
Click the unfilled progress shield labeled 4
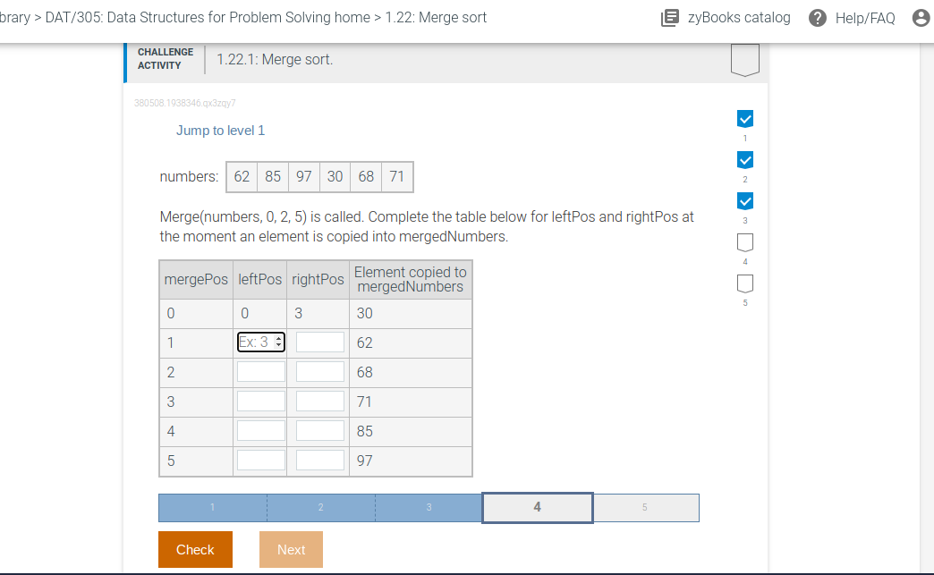(744, 241)
